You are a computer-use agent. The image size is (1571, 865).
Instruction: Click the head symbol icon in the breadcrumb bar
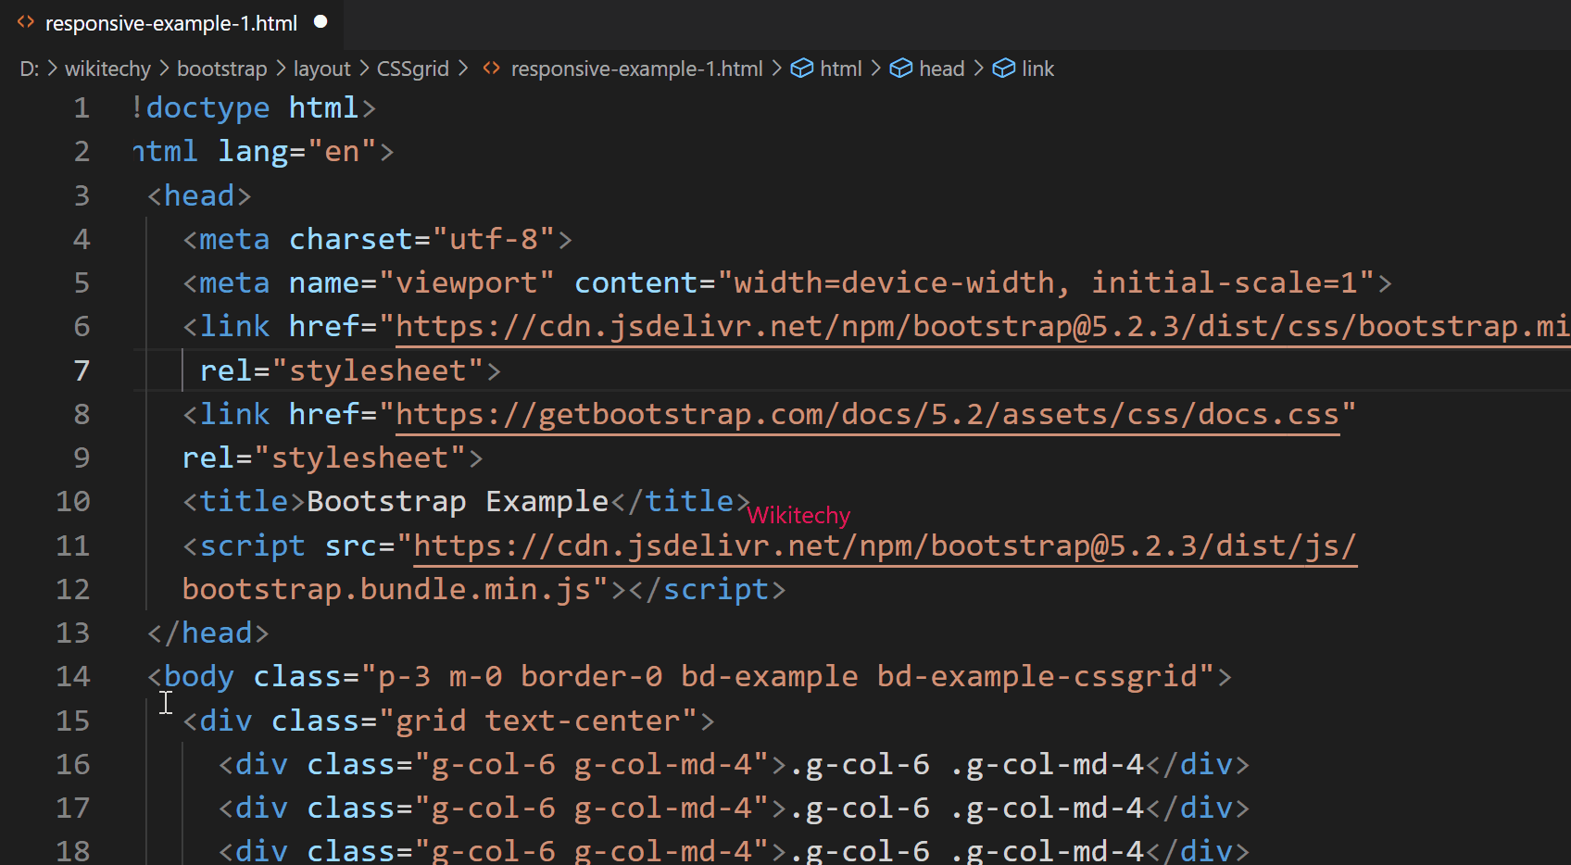pyautogui.click(x=901, y=68)
